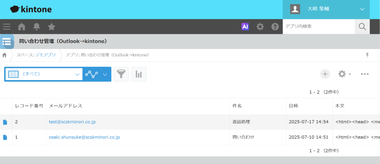Sort by the レコード番号 column header
380x164 pixels.
coord(29,106)
